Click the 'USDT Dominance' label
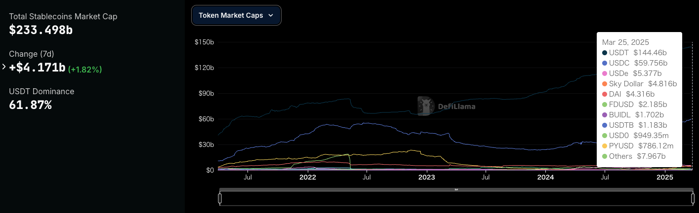This screenshot has width=699, height=213. pos(41,91)
